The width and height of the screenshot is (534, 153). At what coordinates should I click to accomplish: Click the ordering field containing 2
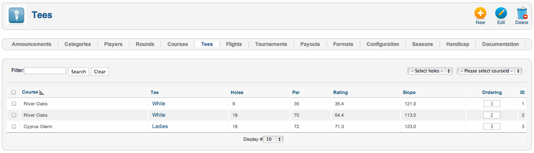[x=491, y=115]
